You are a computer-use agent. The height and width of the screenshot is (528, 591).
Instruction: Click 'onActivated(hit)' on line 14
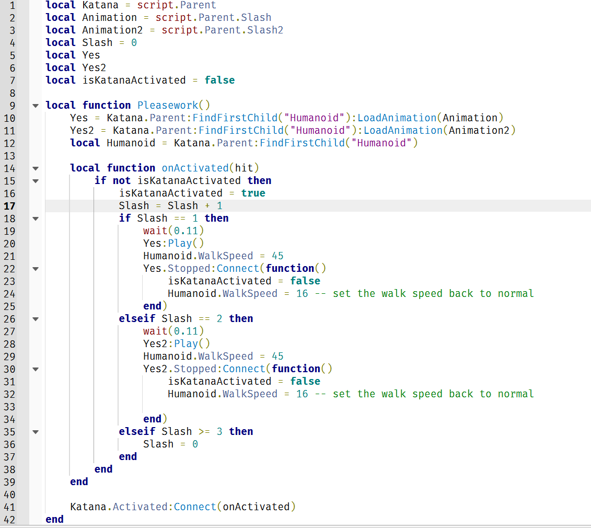[210, 168]
